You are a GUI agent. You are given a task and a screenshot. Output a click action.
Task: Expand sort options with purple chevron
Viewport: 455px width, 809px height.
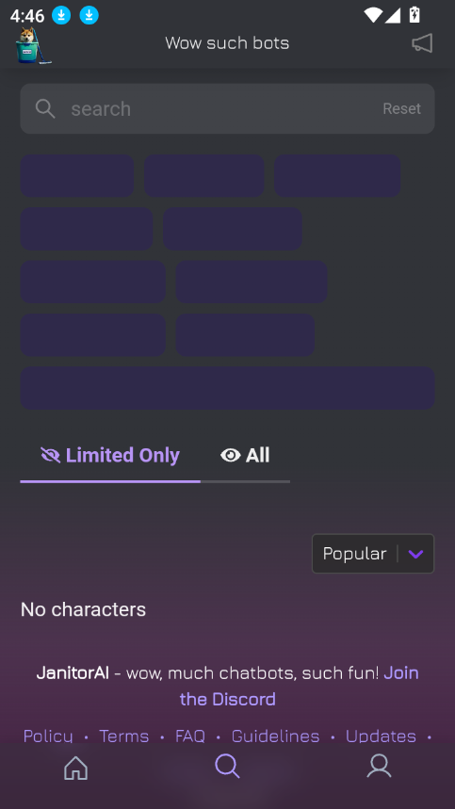coord(415,554)
